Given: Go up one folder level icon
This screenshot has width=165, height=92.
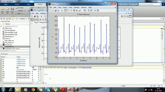Looking at the screenshot, I should [7, 19].
